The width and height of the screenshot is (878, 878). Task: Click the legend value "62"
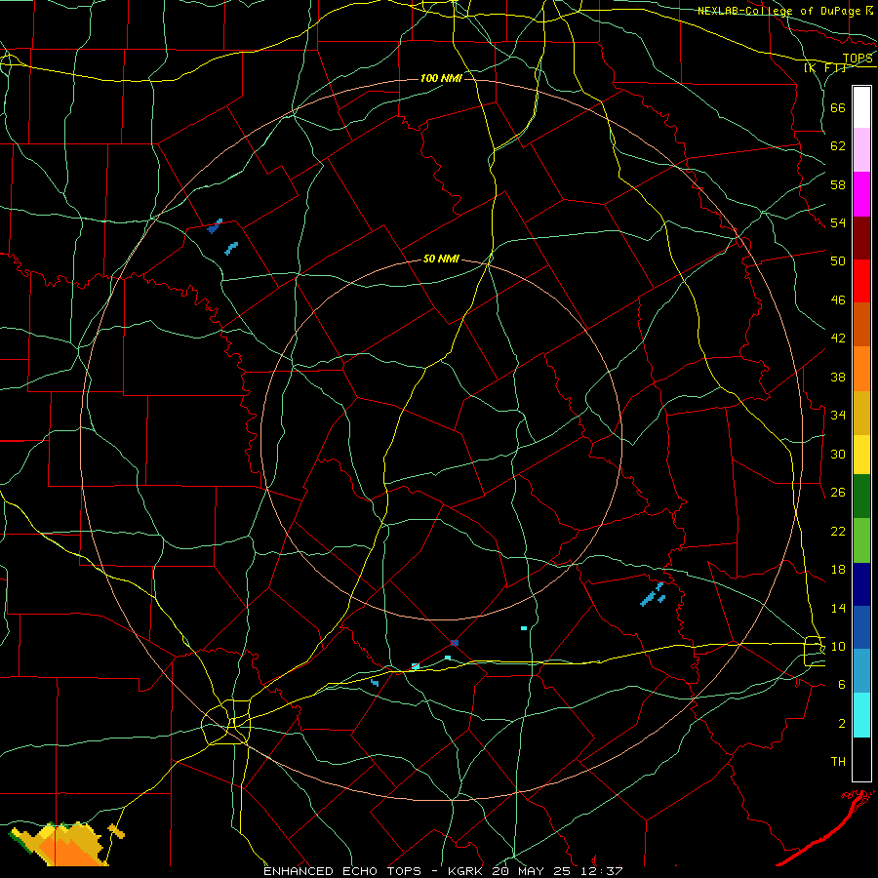838,146
